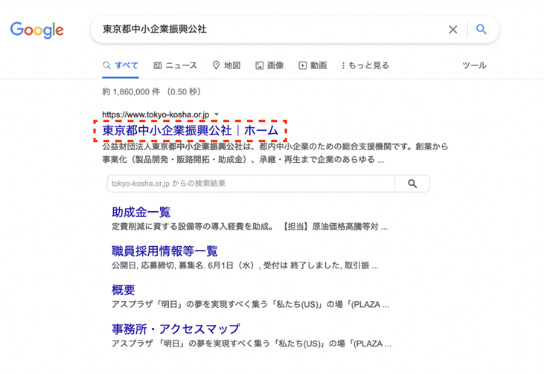The width and height of the screenshot is (547, 374).
Task: Click the snippet starting 公益財団法人東京都中小企業振興公社は
Action: 275,153
